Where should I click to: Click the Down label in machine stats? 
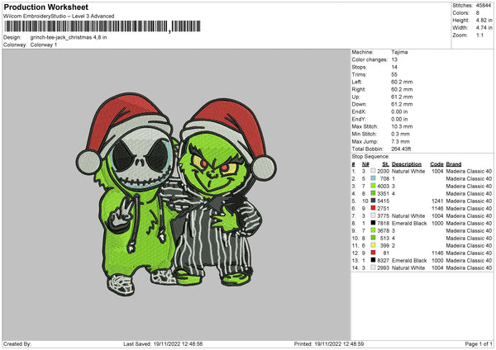coord(359,104)
